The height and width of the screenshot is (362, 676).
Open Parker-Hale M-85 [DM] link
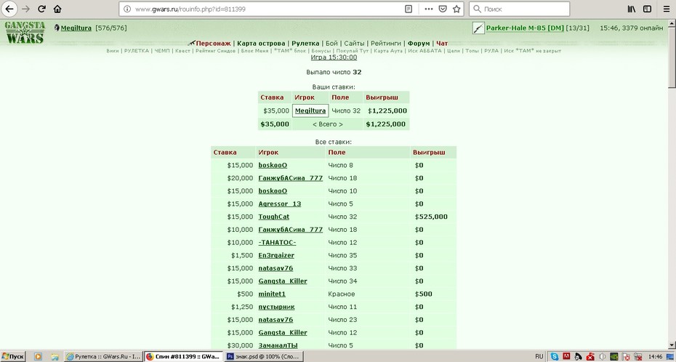pos(525,28)
